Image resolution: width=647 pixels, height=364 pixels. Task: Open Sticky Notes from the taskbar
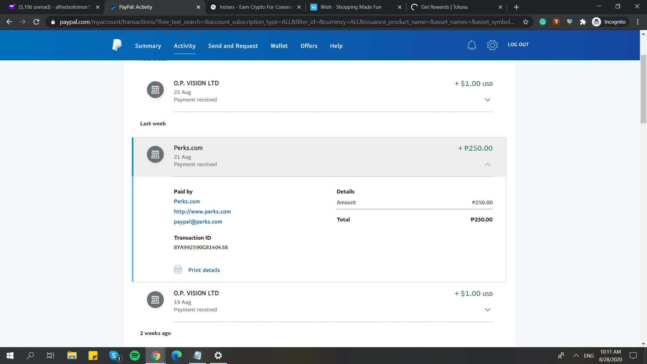(x=93, y=356)
